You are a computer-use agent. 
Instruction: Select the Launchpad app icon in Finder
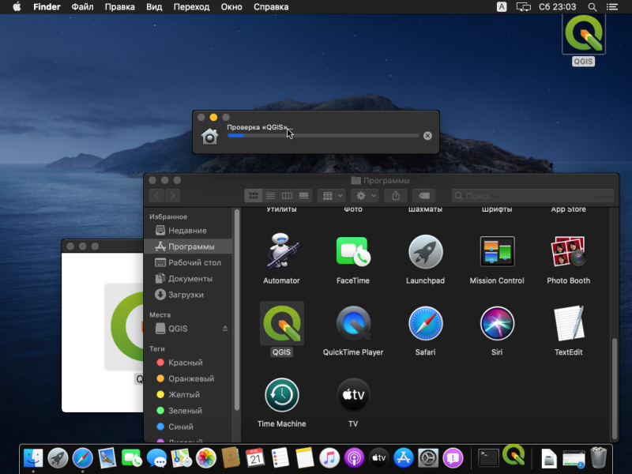pos(425,251)
